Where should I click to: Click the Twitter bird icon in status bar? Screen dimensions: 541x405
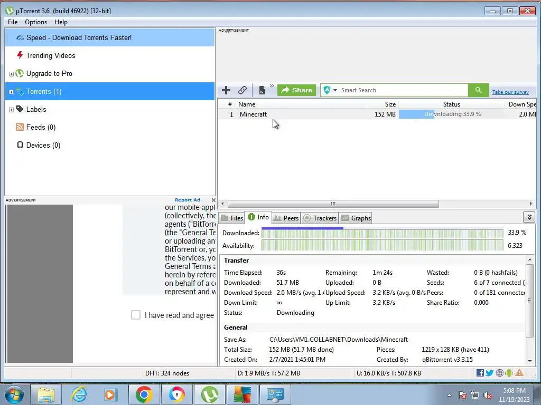pos(490,373)
